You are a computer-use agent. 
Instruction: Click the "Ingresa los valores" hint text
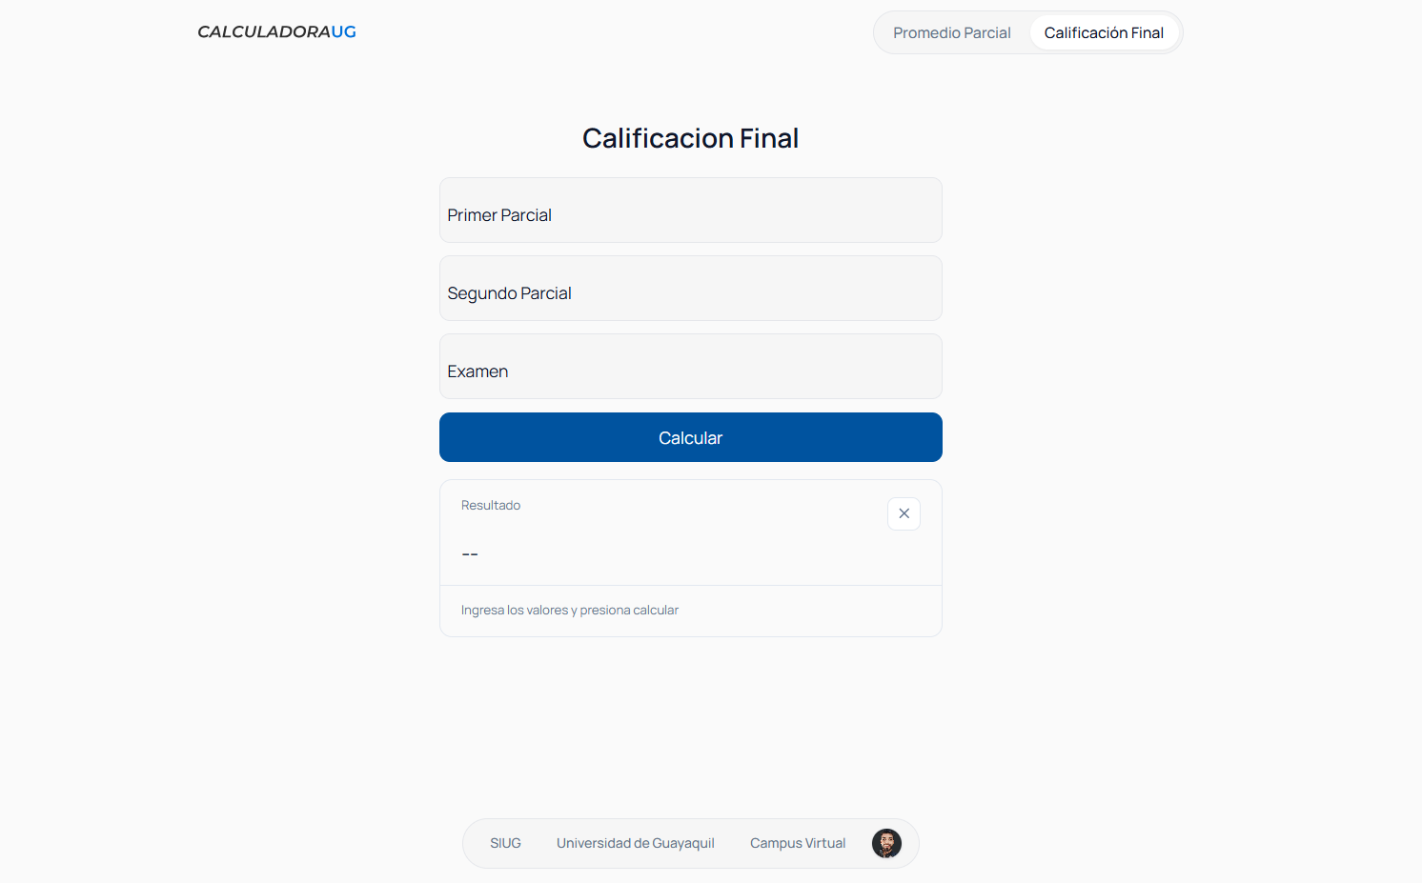pyautogui.click(x=570, y=610)
